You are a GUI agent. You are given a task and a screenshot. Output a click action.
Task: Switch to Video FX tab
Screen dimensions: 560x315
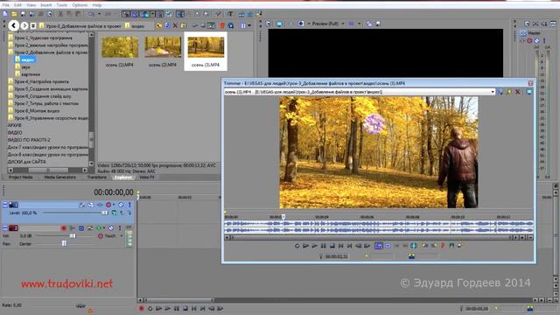point(146,177)
